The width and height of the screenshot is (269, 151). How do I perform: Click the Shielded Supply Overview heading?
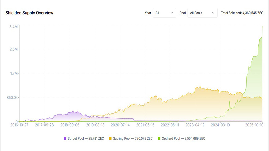(30, 13)
